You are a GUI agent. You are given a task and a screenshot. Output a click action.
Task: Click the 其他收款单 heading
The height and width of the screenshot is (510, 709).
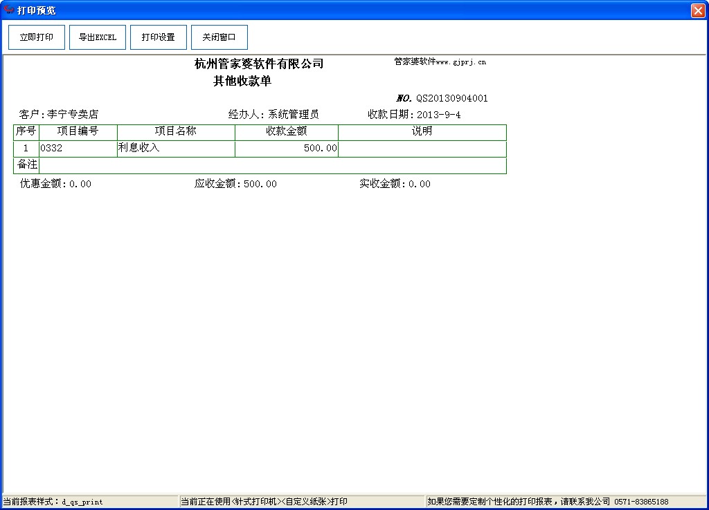[242, 82]
